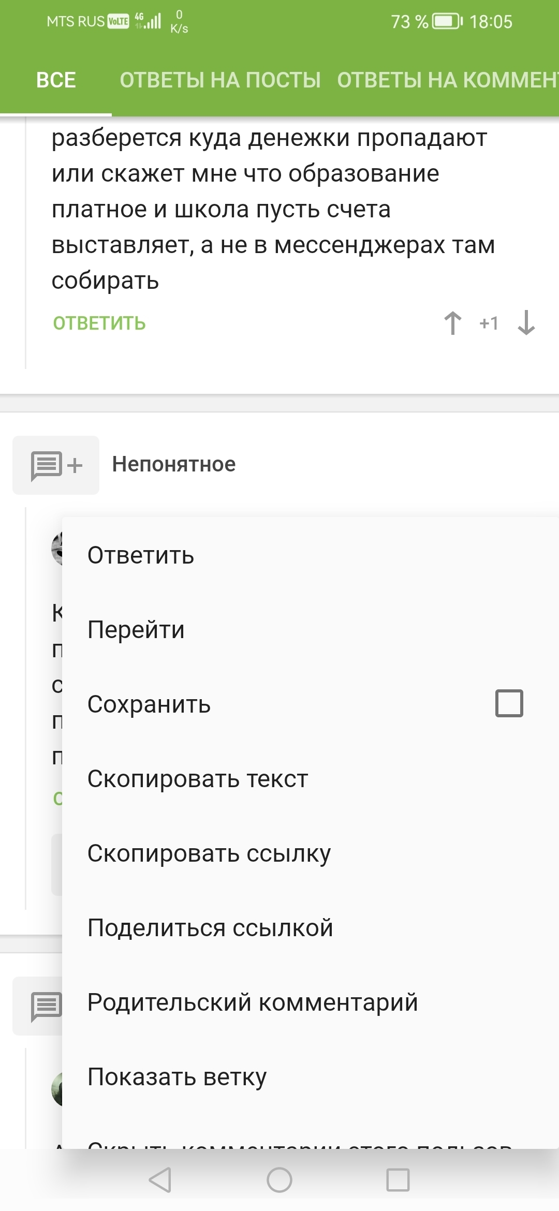Open the ОТВЕТЫ НА КОММЕНТАРИИ tab

(447, 80)
